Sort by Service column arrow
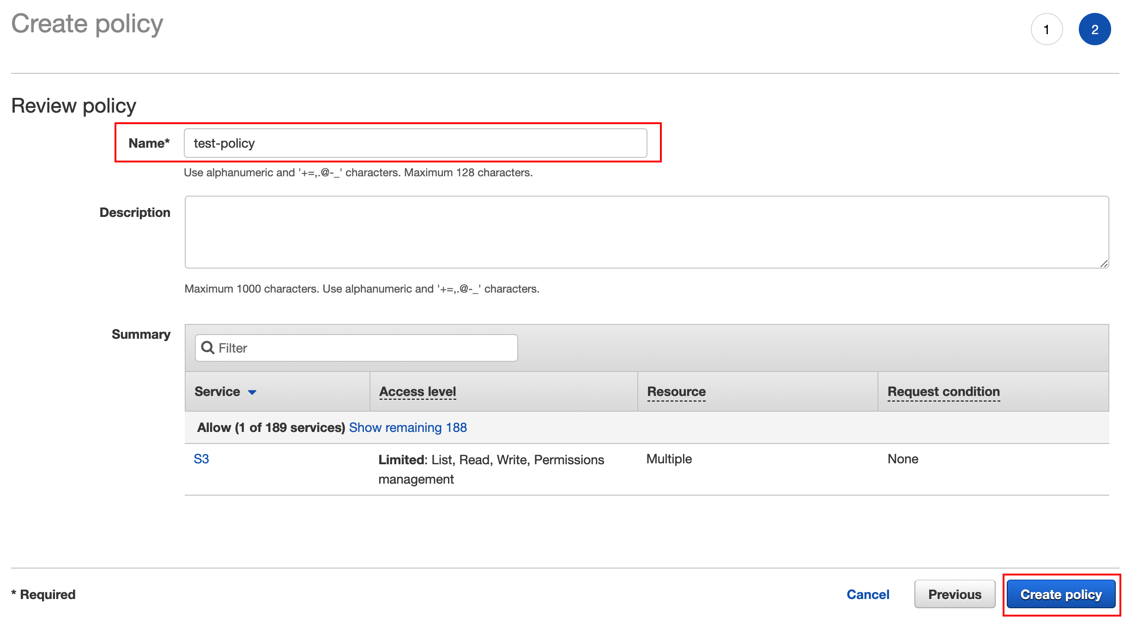 252,392
